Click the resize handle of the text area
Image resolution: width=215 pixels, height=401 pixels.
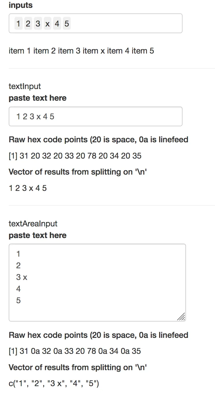181,317
